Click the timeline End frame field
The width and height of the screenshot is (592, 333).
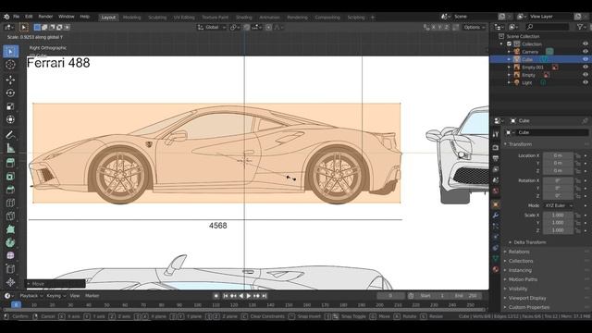(466, 296)
